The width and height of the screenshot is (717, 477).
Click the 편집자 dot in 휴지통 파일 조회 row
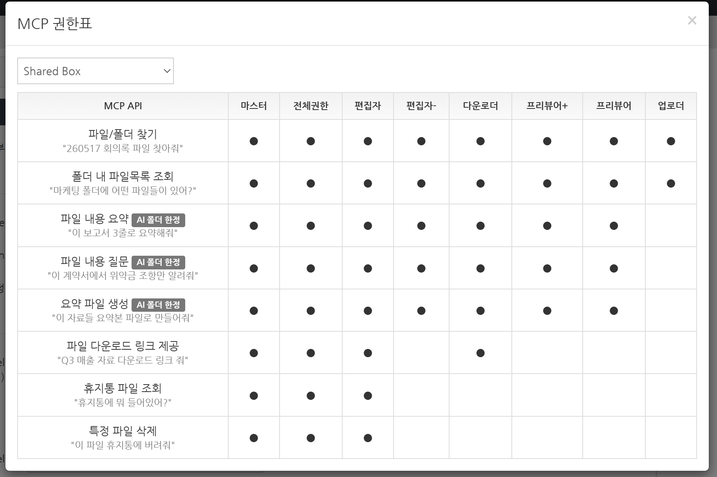(368, 396)
